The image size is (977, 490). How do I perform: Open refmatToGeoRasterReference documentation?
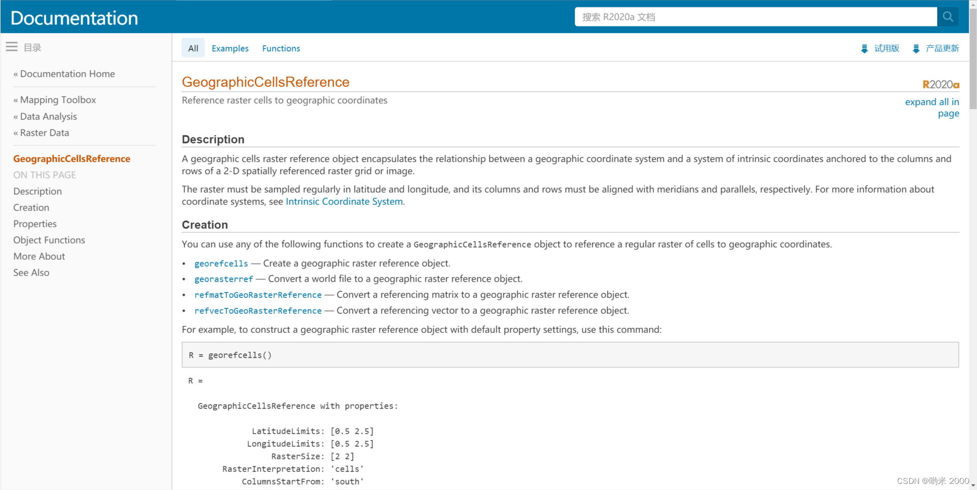tap(257, 295)
